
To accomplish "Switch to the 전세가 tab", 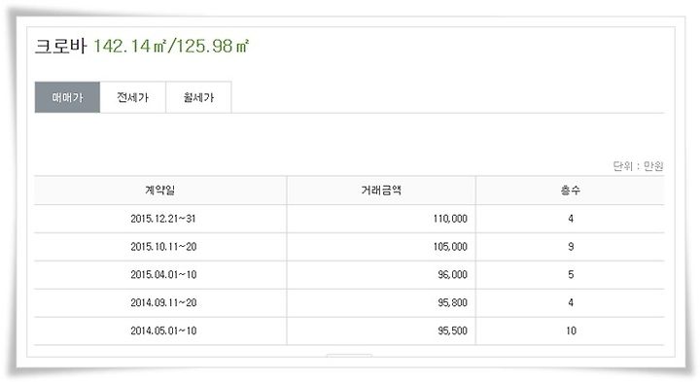I will [x=132, y=97].
